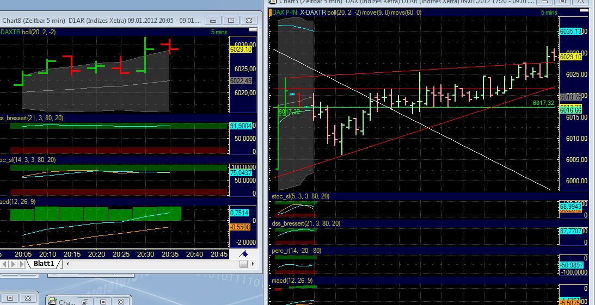595x305 pixels.
Task: Click the 6016,66 price label in Chart3
Action: tap(571, 110)
